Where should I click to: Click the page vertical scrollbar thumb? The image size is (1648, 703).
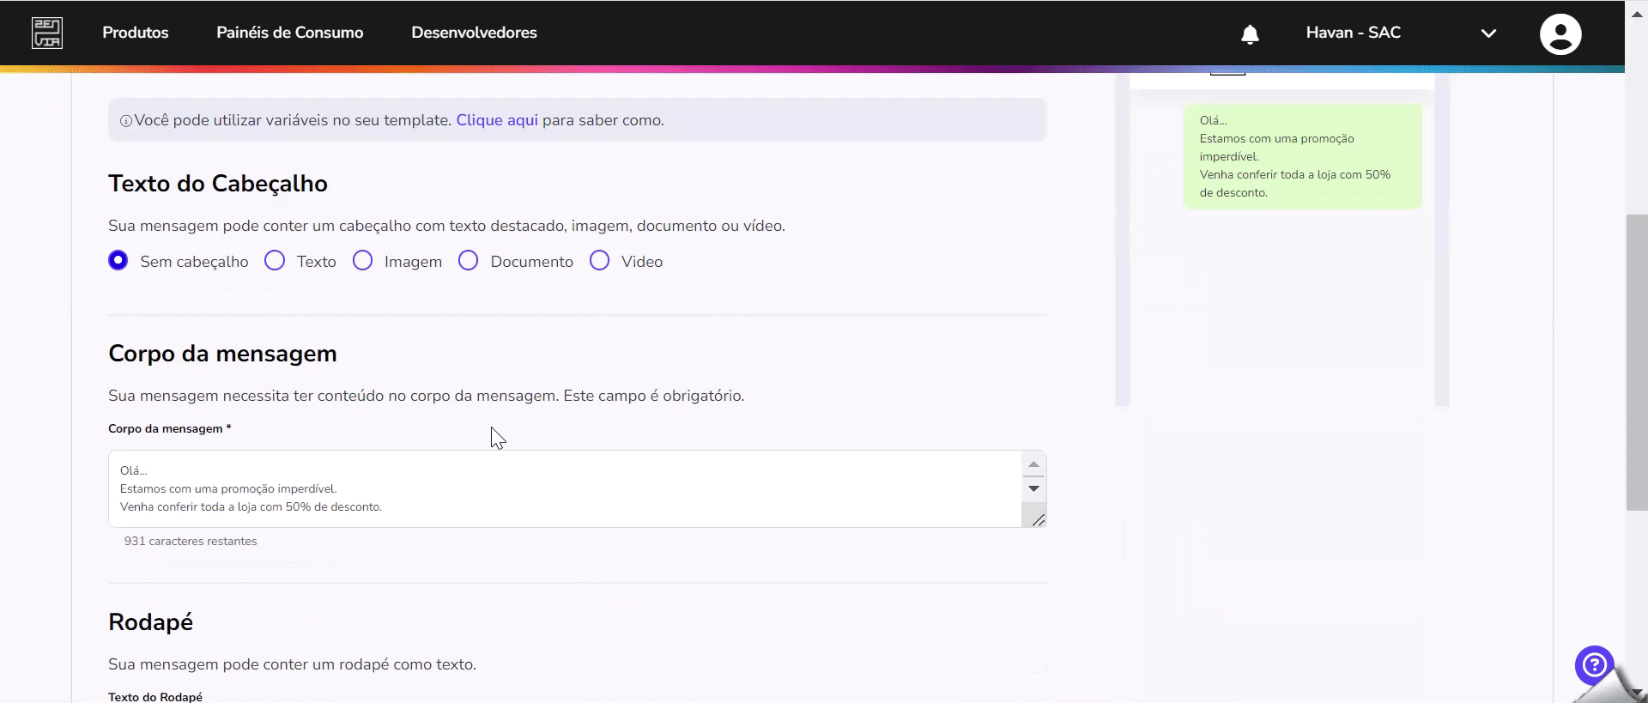coord(1637,362)
